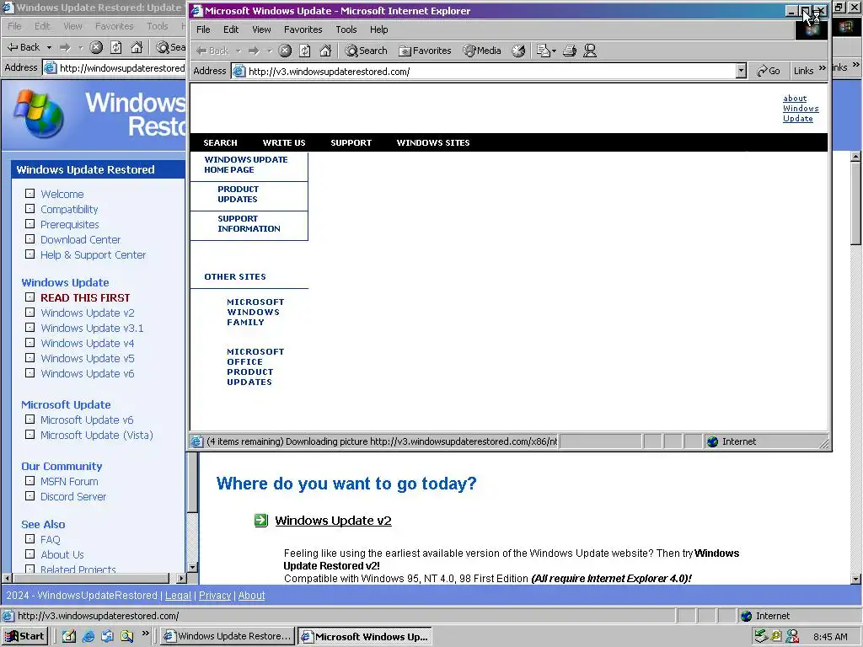Click background page scrollbar down arrow

point(856,578)
